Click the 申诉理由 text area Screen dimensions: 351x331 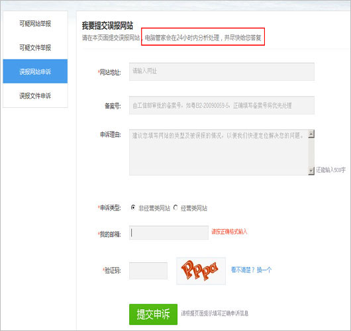pos(219,152)
